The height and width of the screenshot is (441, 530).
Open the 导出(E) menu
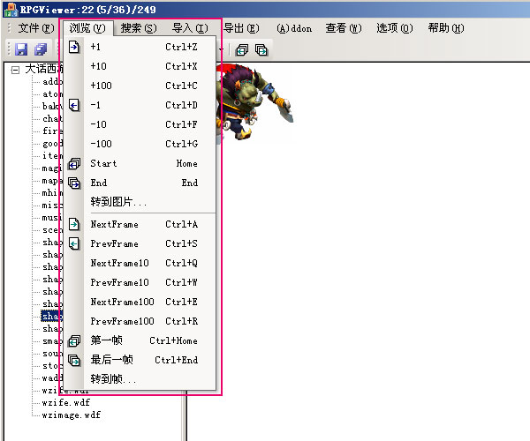[x=241, y=28]
